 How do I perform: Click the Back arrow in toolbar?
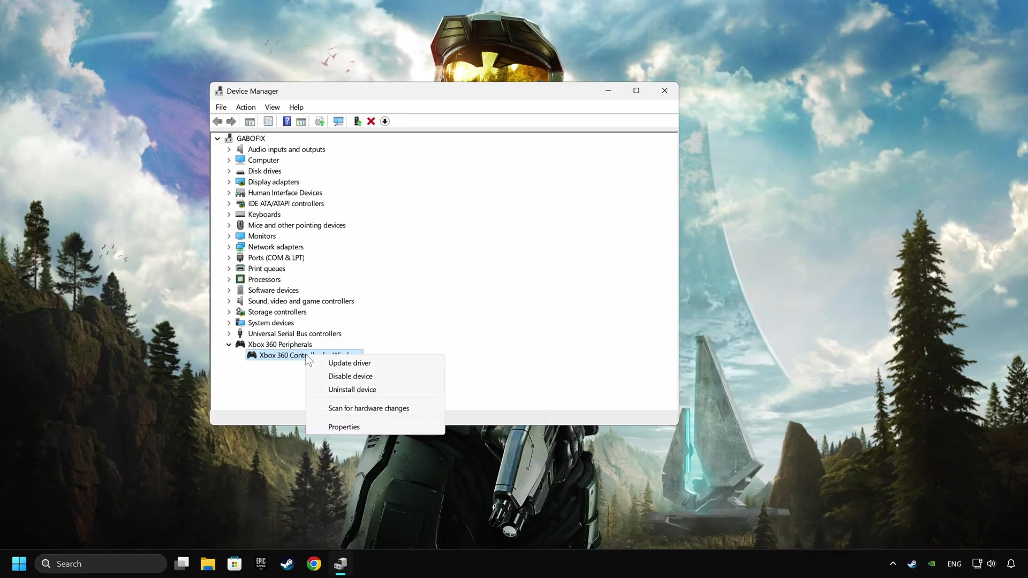coord(217,121)
